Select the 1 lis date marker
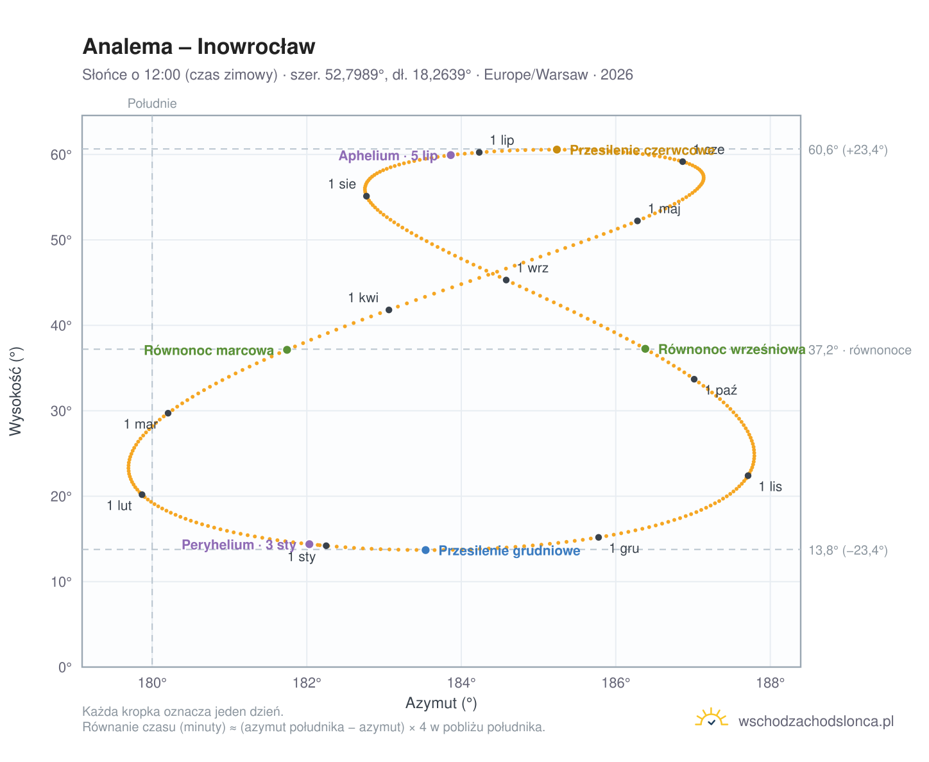 click(x=748, y=475)
